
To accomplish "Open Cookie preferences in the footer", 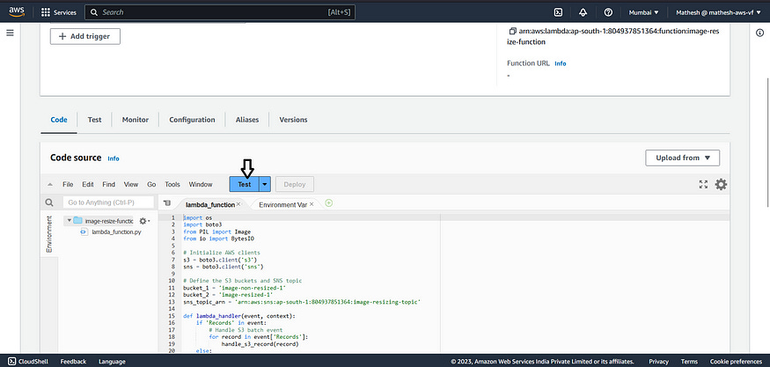I will [736, 362].
